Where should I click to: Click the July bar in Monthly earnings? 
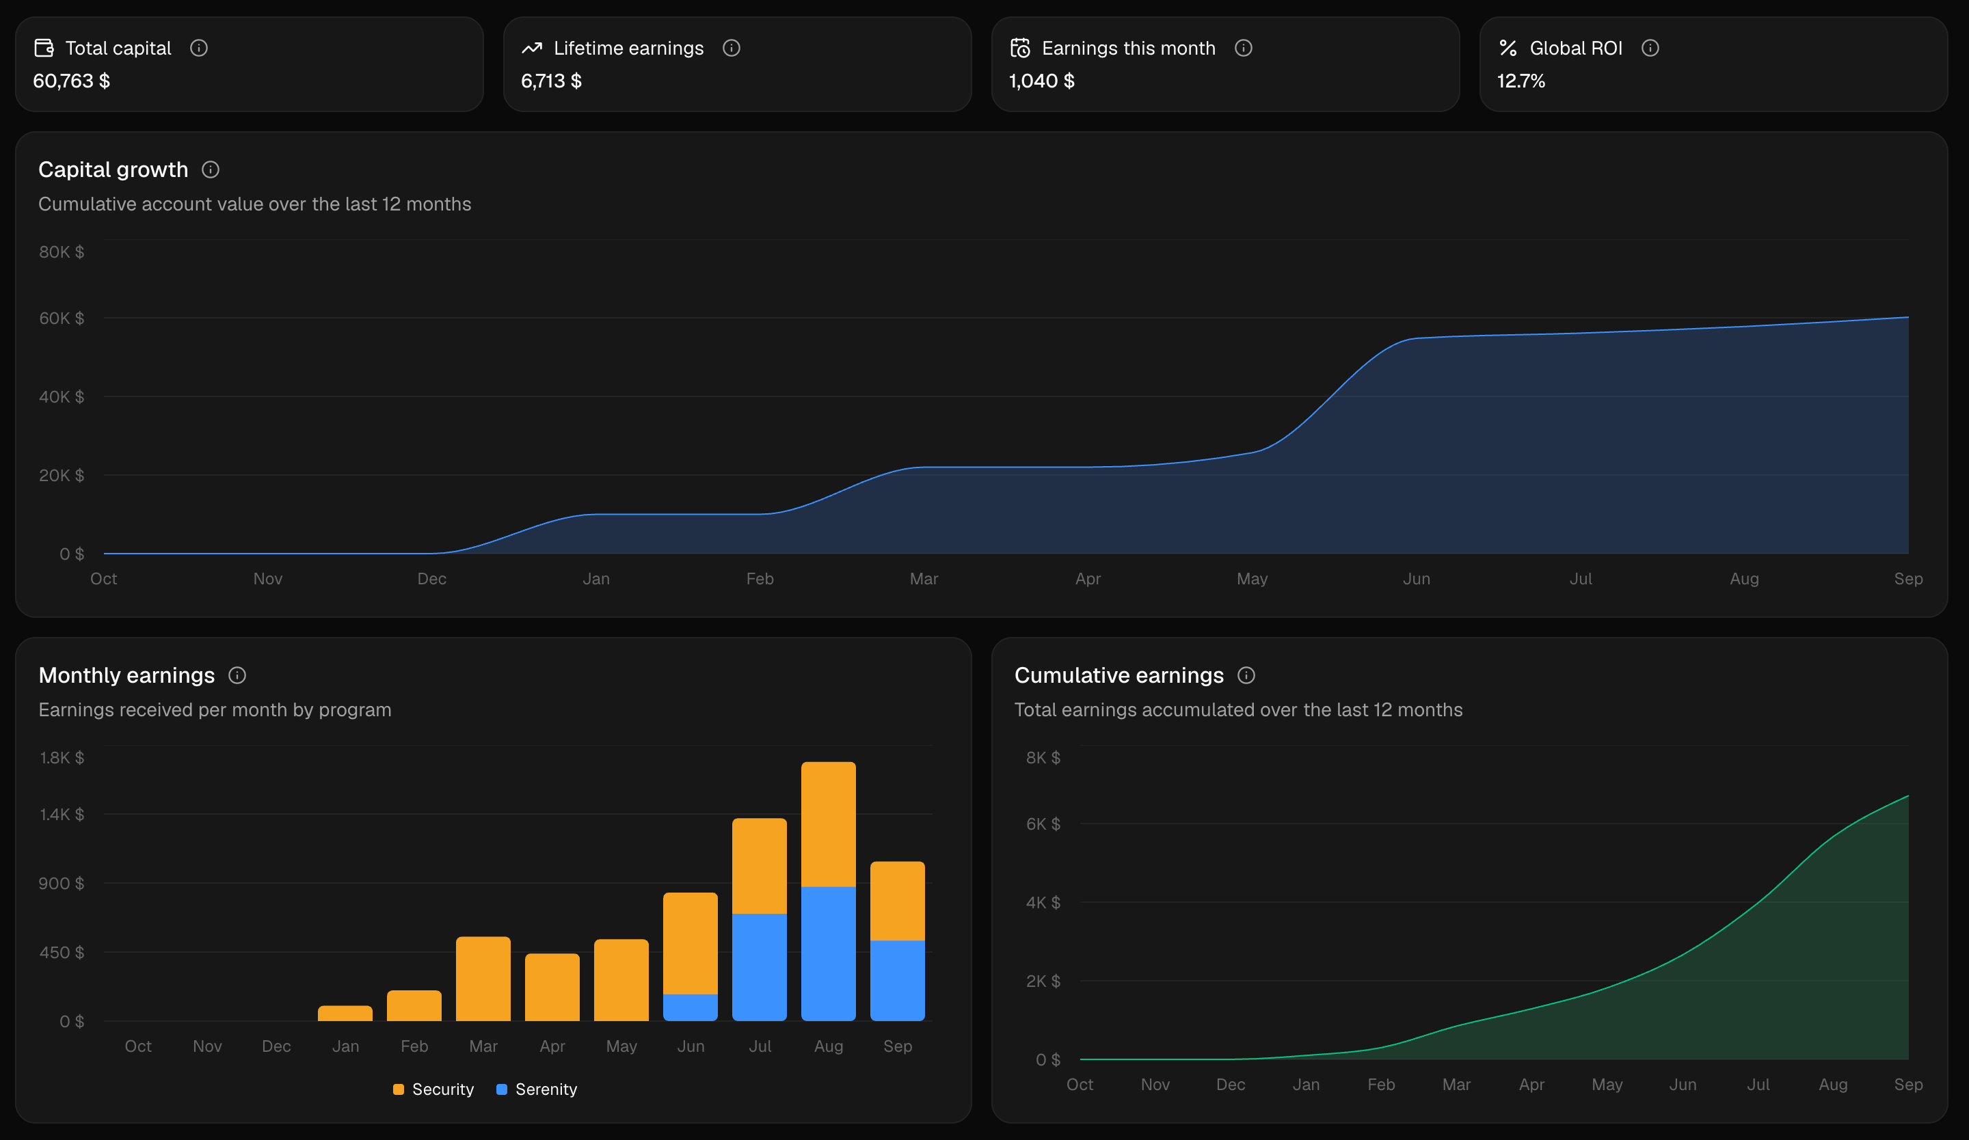(x=760, y=920)
